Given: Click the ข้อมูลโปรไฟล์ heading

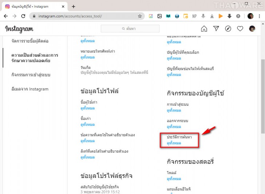Looking at the screenshot, I should tap(99, 91).
